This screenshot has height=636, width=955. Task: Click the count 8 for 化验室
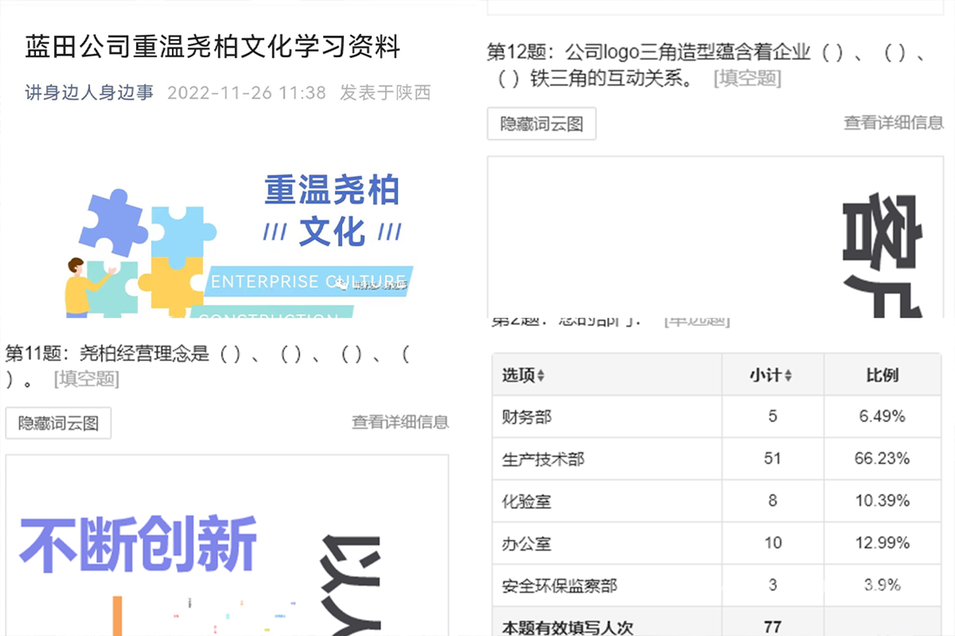click(772, 501)
